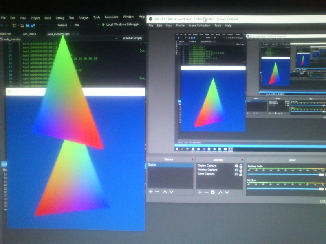The width and height of the screenshot is (326, 244).
Task: Open the (Global Scope) dropdown
Action: coord(132,38)
